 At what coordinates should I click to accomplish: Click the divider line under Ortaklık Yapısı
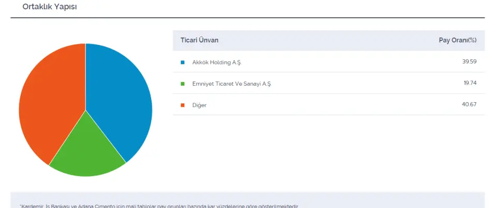pos(247,18)
